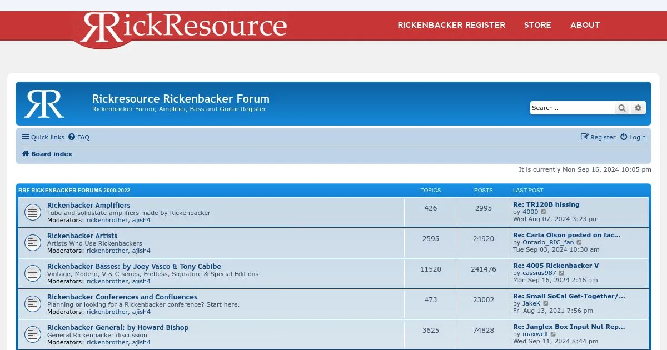Screen dimensions: 667x350
Task: Click moderator rickenbrother under Rickenbacker Amplifiers
Action: (107, 220)
